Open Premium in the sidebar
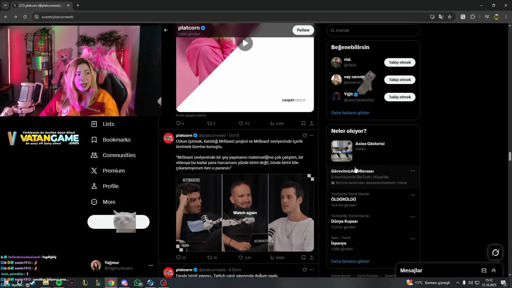Image resolution: width=512 pixels, height=288 pixels. coord(108,171)
